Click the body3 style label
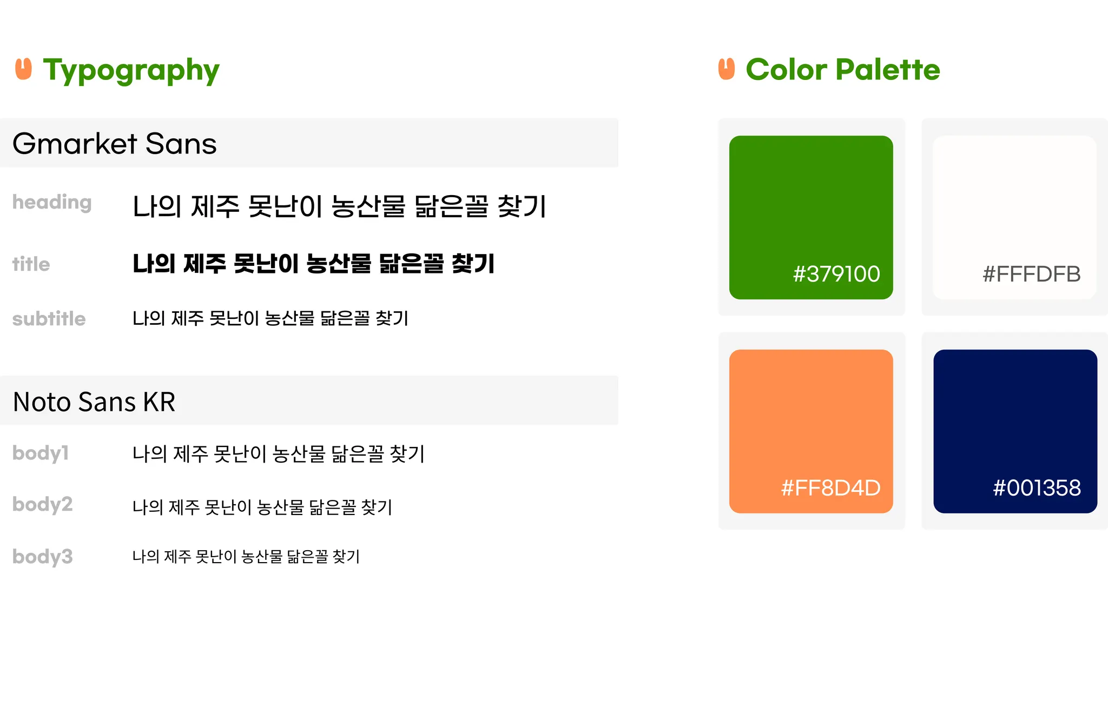Viewport: 1108px width, 708px height. [x=42, y=557]
